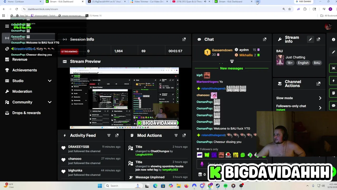
Task: Open Spotify from the taskbar
Action: pyautogui.click(x=225, y=186)
